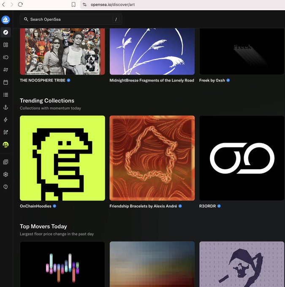Open the Collections grid icon in sidebar
The width and height of the screenshot is (285, 287).
coord(5,45)
